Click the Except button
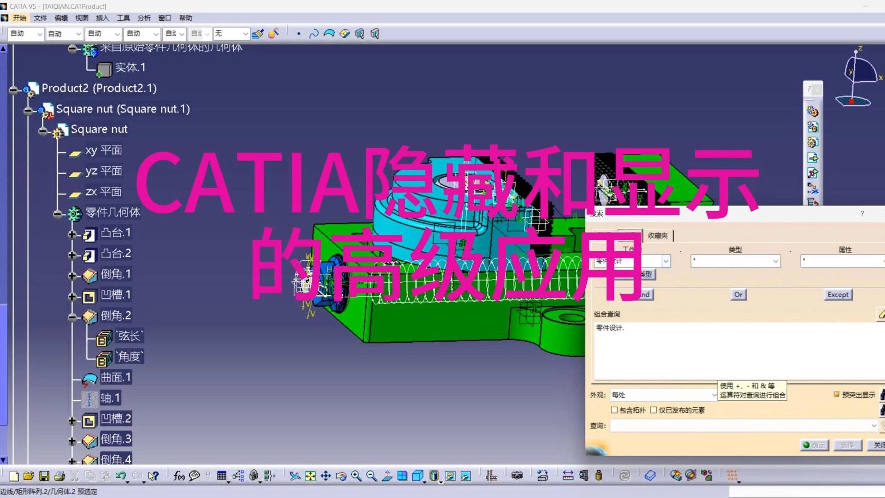 [838, 295]
